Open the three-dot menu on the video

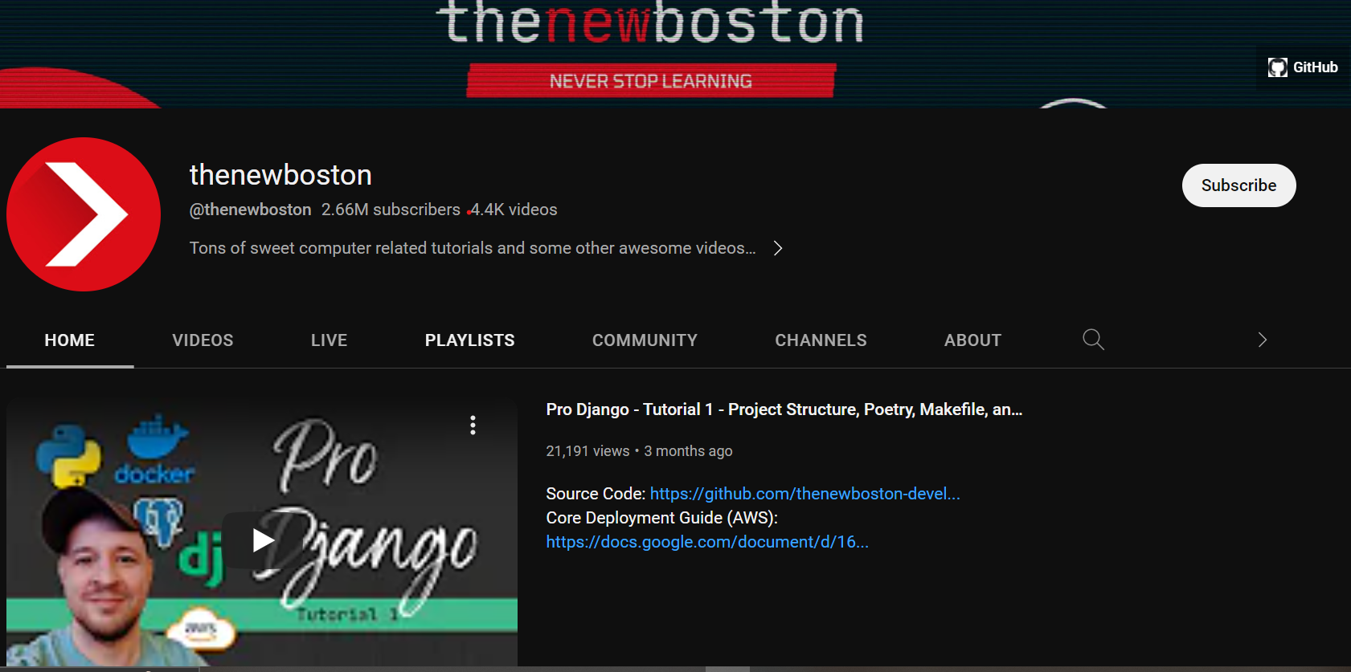[x=473, y=425]
